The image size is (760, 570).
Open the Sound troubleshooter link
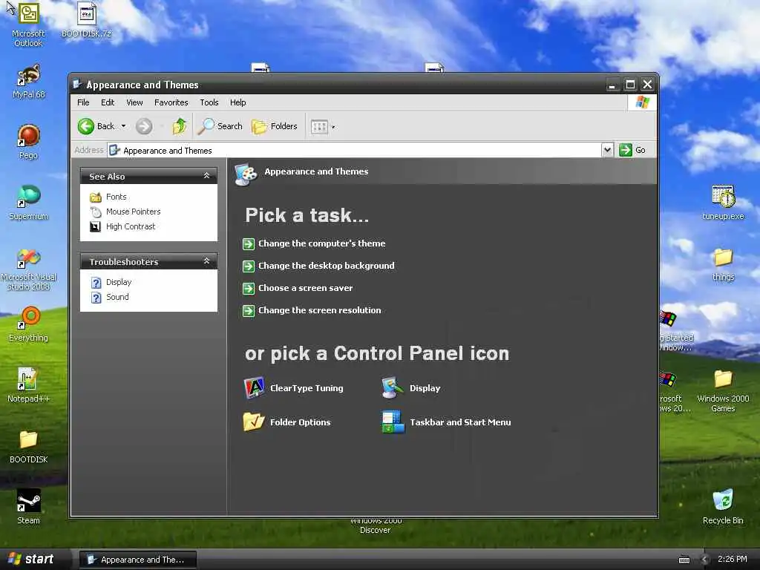117,297
